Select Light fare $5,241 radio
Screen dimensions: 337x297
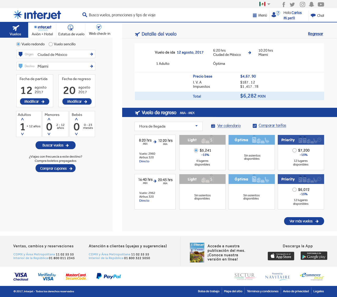(196, 150)
